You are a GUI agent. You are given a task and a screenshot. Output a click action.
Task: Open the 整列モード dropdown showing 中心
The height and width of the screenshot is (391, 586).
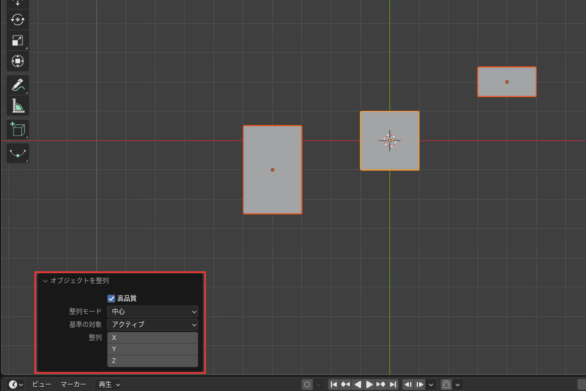tap(153, 311)
